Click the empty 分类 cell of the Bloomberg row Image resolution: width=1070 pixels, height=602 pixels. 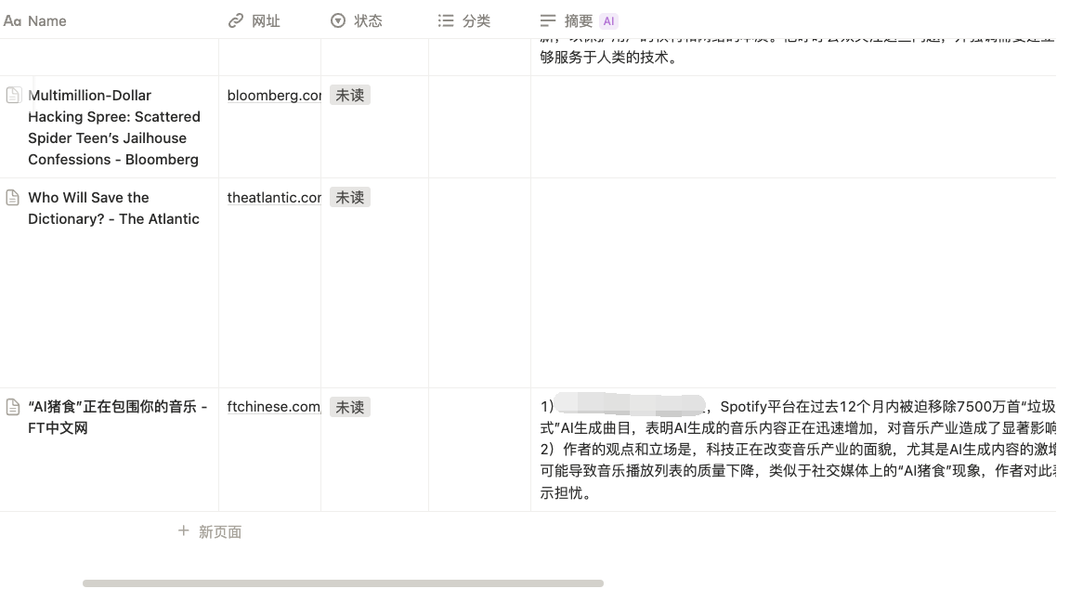tap(479, 127)
